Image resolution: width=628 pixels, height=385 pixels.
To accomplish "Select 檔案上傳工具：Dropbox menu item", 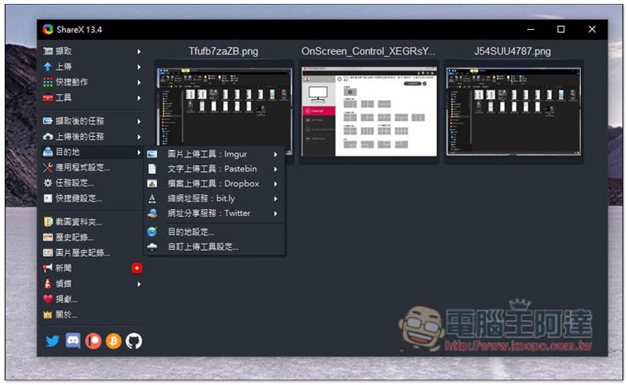I will pyautogui.click(x=214, y=184).
